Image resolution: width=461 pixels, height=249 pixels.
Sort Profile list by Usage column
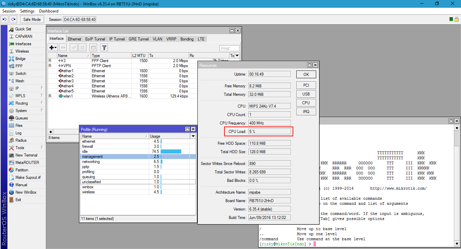click(169, 136)
